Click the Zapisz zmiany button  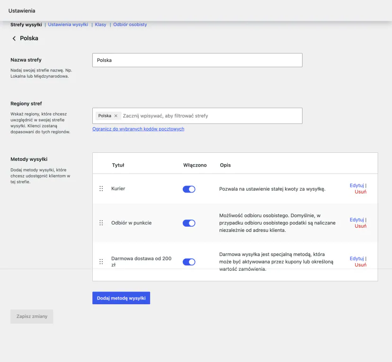(x=32, y=316)
